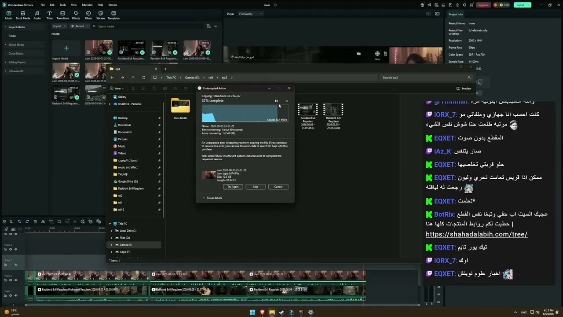Open the Windows Start menu
This screenshot has height=317, width=563.
click(x=252, y=313)
